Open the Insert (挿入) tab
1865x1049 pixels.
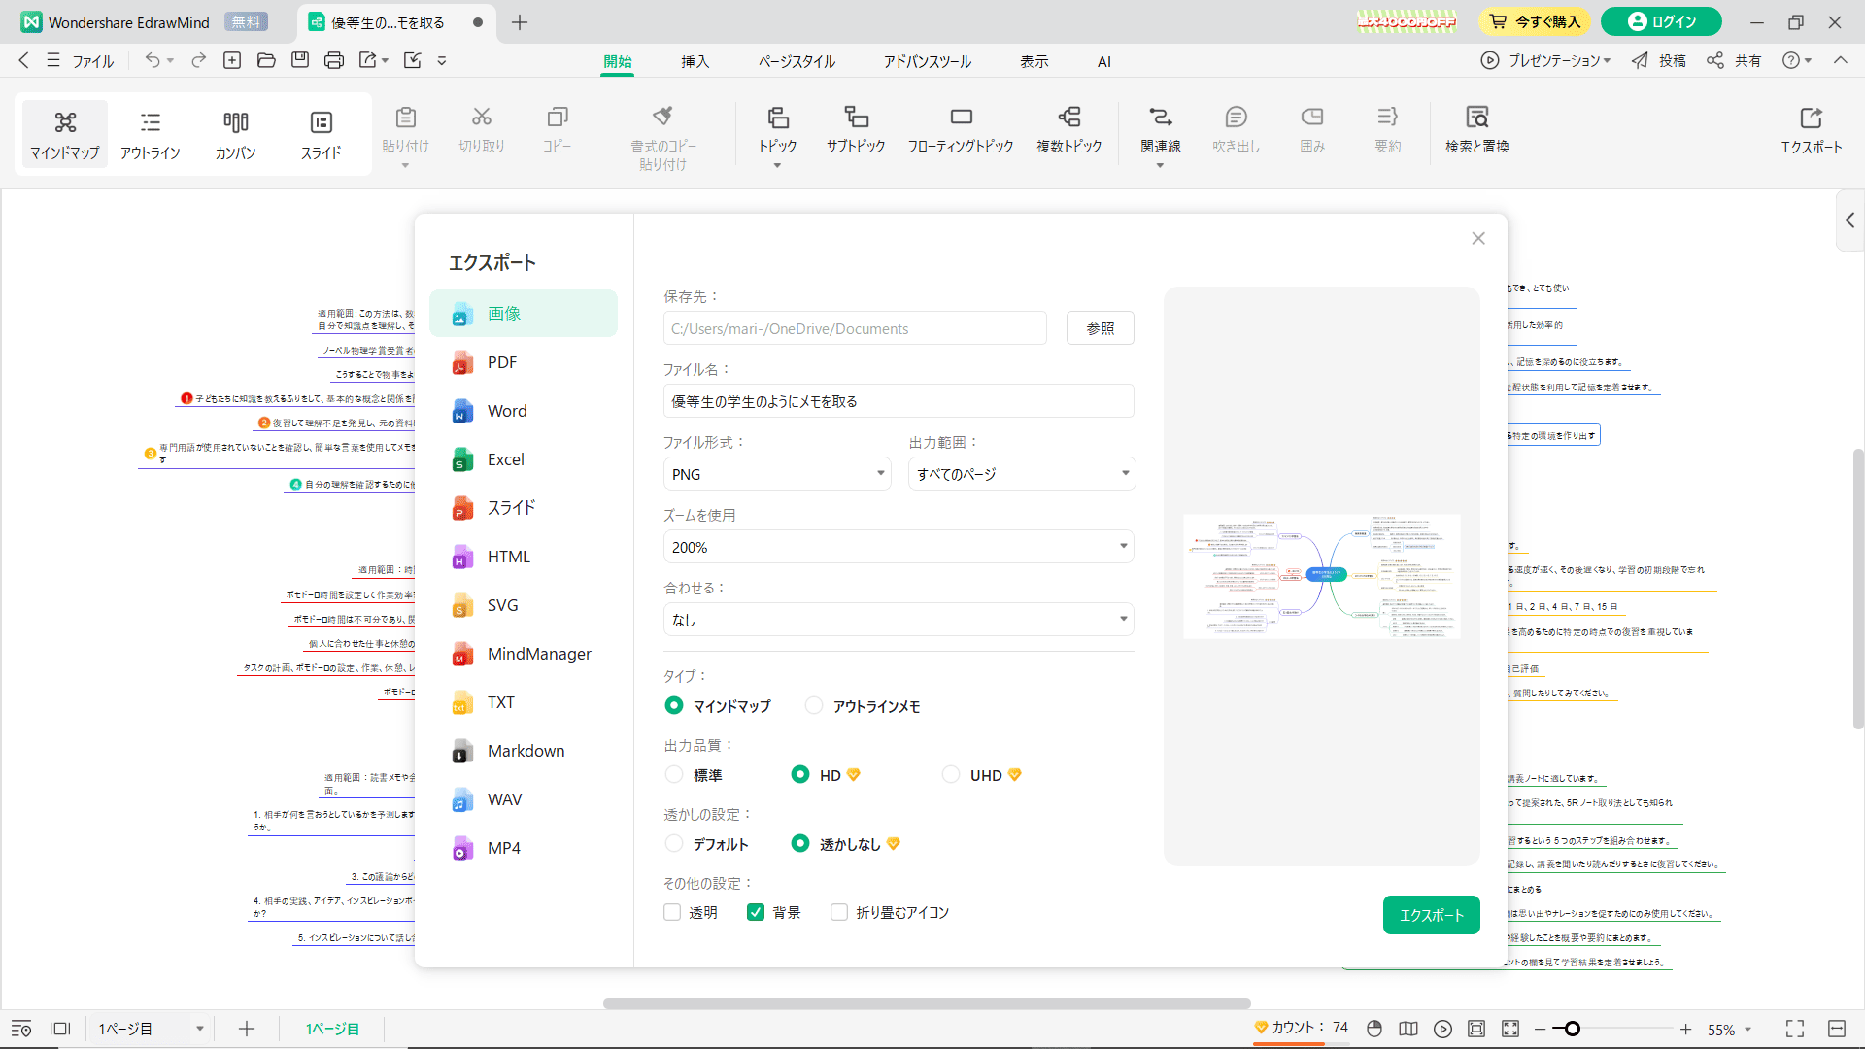point(695,61)
